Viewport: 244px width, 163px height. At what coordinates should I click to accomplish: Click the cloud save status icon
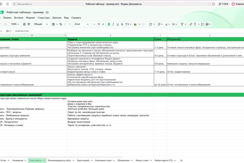coord(47,12)
